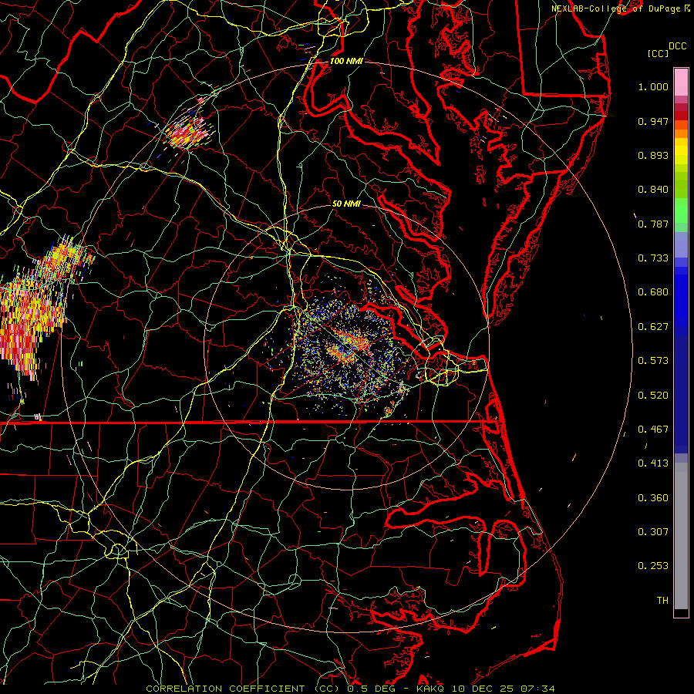Click the 0.467 value on the color scale
This screenshot has width=694, height=694.
click(653, 430)
